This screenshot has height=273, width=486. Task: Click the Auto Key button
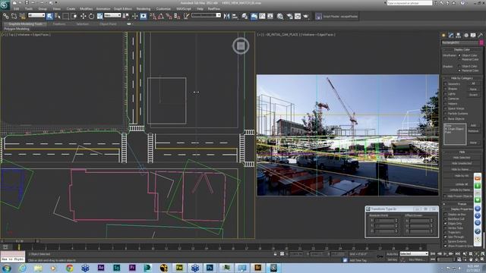click(392, 254)
